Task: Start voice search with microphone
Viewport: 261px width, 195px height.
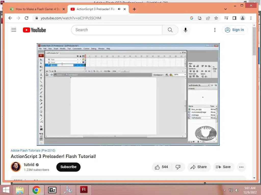Action: (186, 30)
